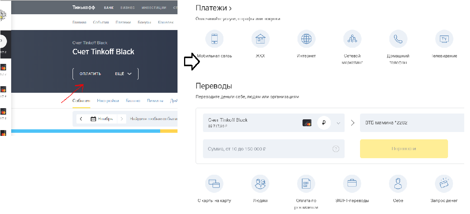470x214 pixels.
Task: Choose the Интернет globe icon
Action: 306,38
